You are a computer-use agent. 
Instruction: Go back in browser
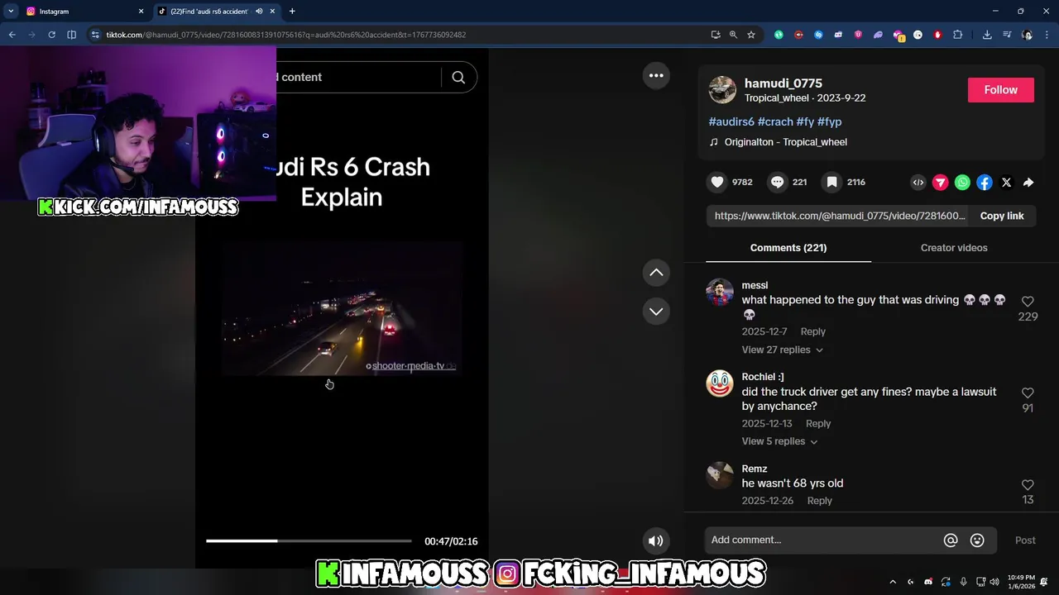point(12,35)
